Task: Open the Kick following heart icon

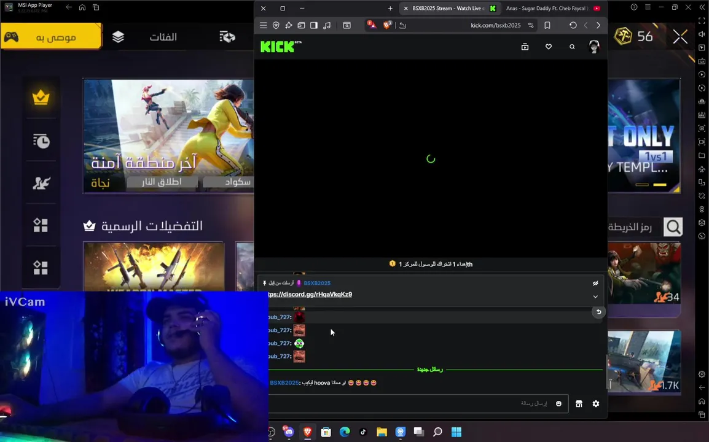Action: point(549,47)
